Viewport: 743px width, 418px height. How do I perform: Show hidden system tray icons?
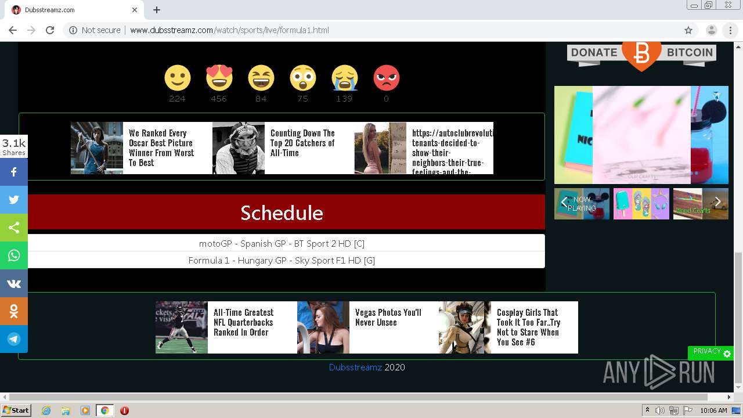tap(647, 410)
